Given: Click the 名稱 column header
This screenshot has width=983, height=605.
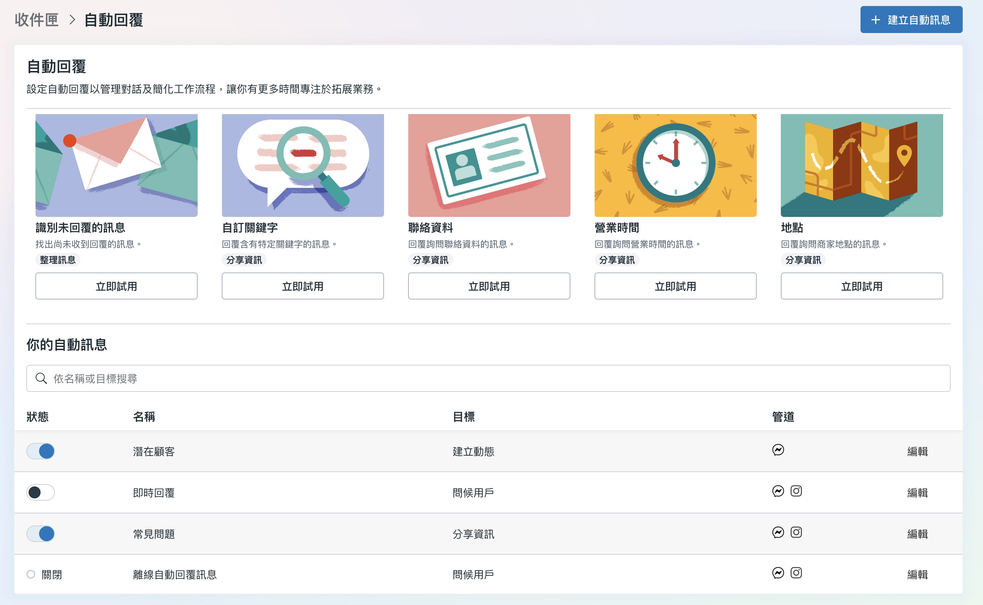Looking at the screenshot, I should point(144,417).
